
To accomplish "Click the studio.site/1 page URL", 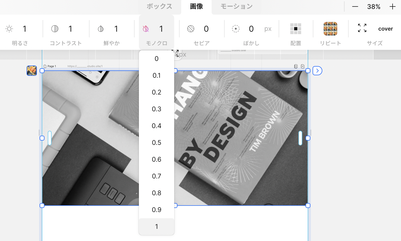I will (x=85, y=66).
